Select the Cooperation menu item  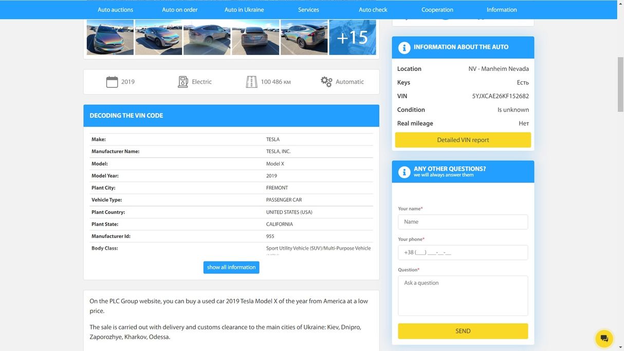click(437, 10)
